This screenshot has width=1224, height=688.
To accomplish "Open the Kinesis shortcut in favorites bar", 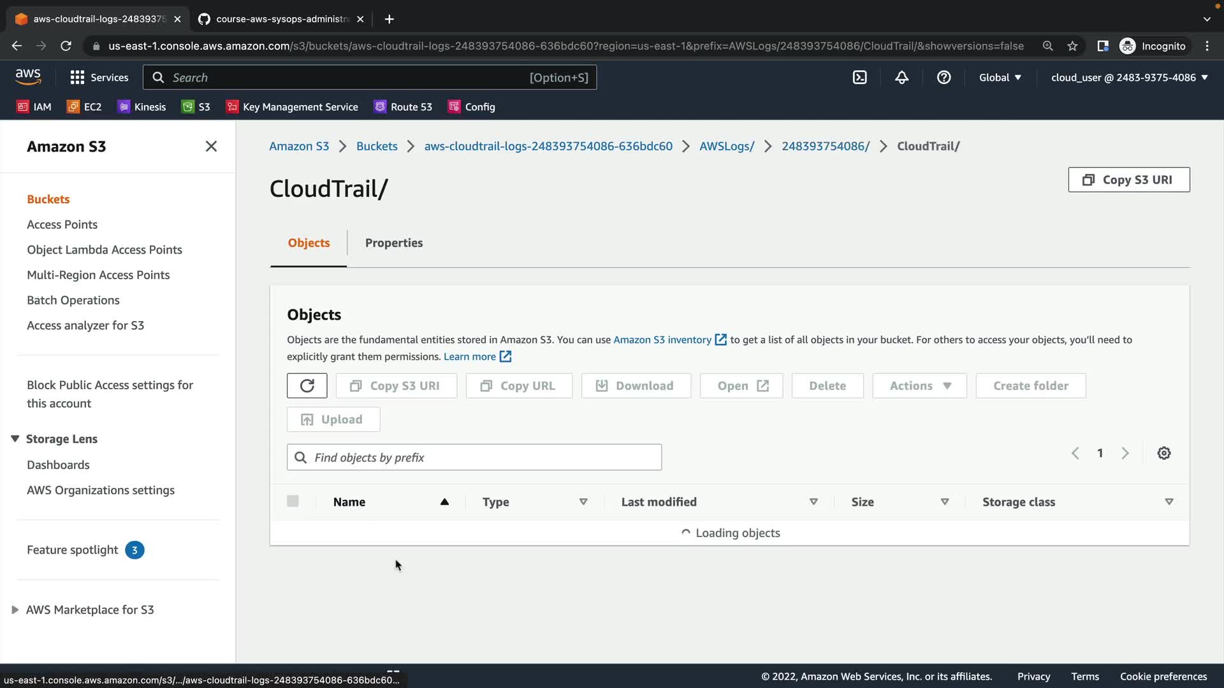I will point(142,106).
